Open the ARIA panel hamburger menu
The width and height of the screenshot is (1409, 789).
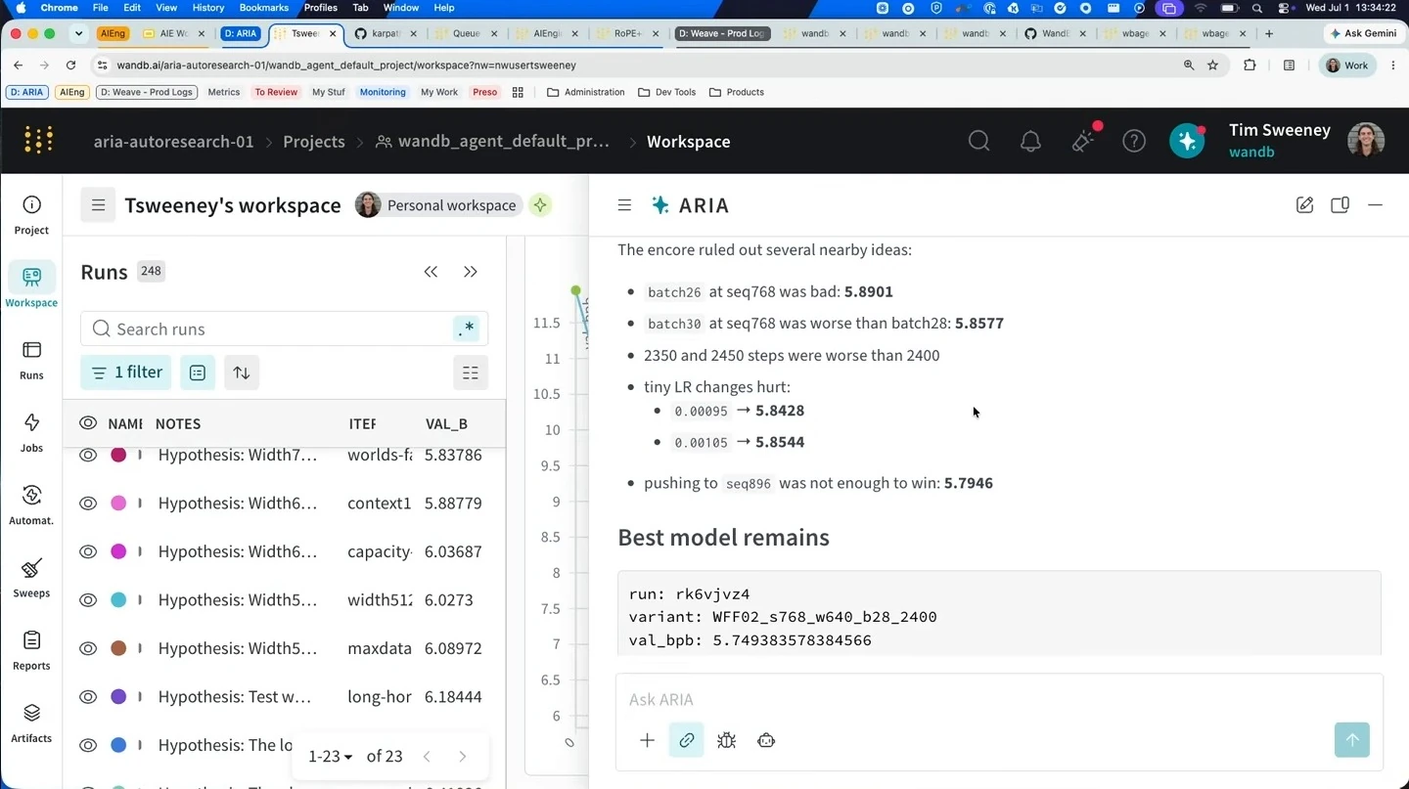[x=624, y=205]
